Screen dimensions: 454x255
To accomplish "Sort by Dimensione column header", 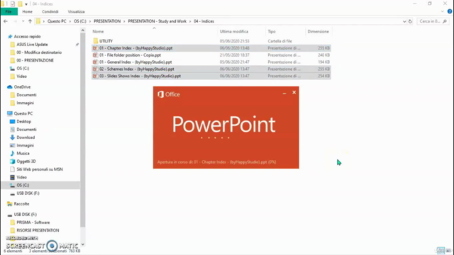I will 318,31.
